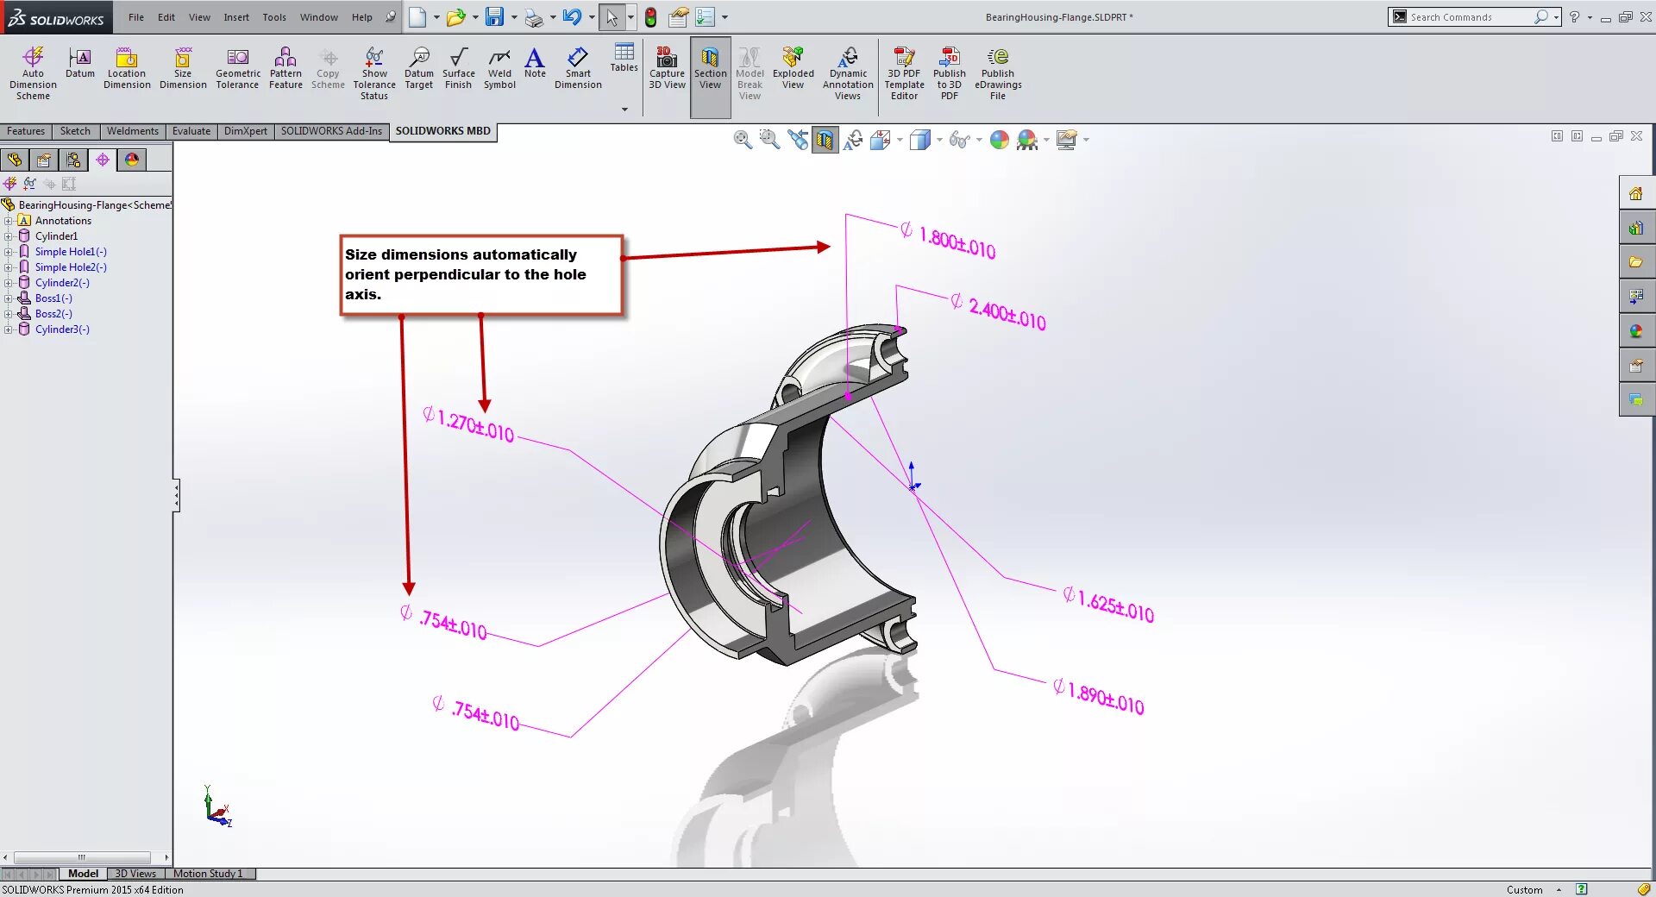Expand the Annotations folder
Image resolution: width=1656 pixels, height=897 pixels.
[x=9, y=220]
